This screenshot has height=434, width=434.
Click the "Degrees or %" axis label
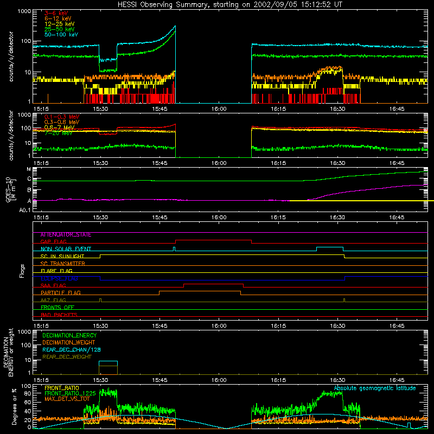point(14,406)
